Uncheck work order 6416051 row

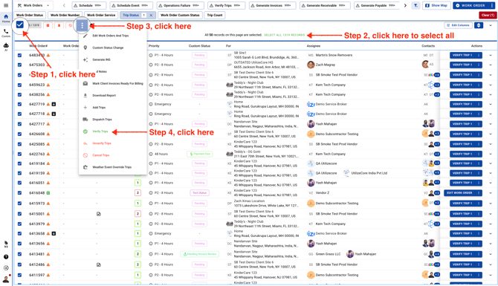(x=19, y=183)
